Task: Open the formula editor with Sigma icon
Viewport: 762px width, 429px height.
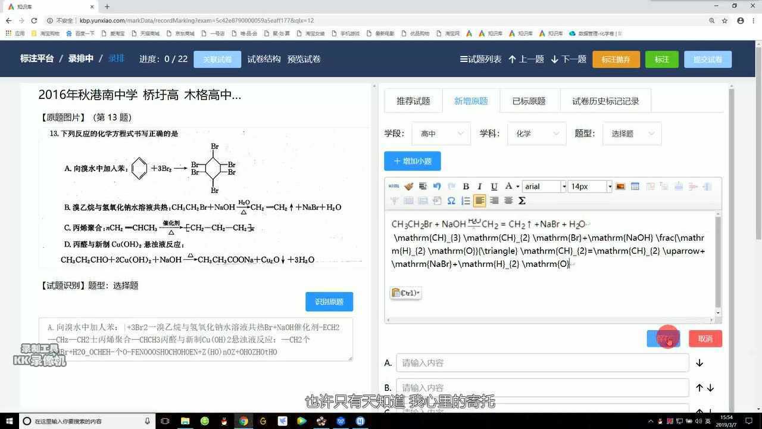Action: (x=521, y=201)
